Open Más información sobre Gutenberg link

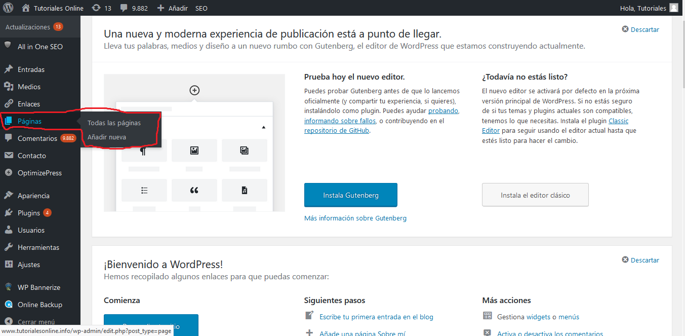pyautogui.click(x=355, y=218)
